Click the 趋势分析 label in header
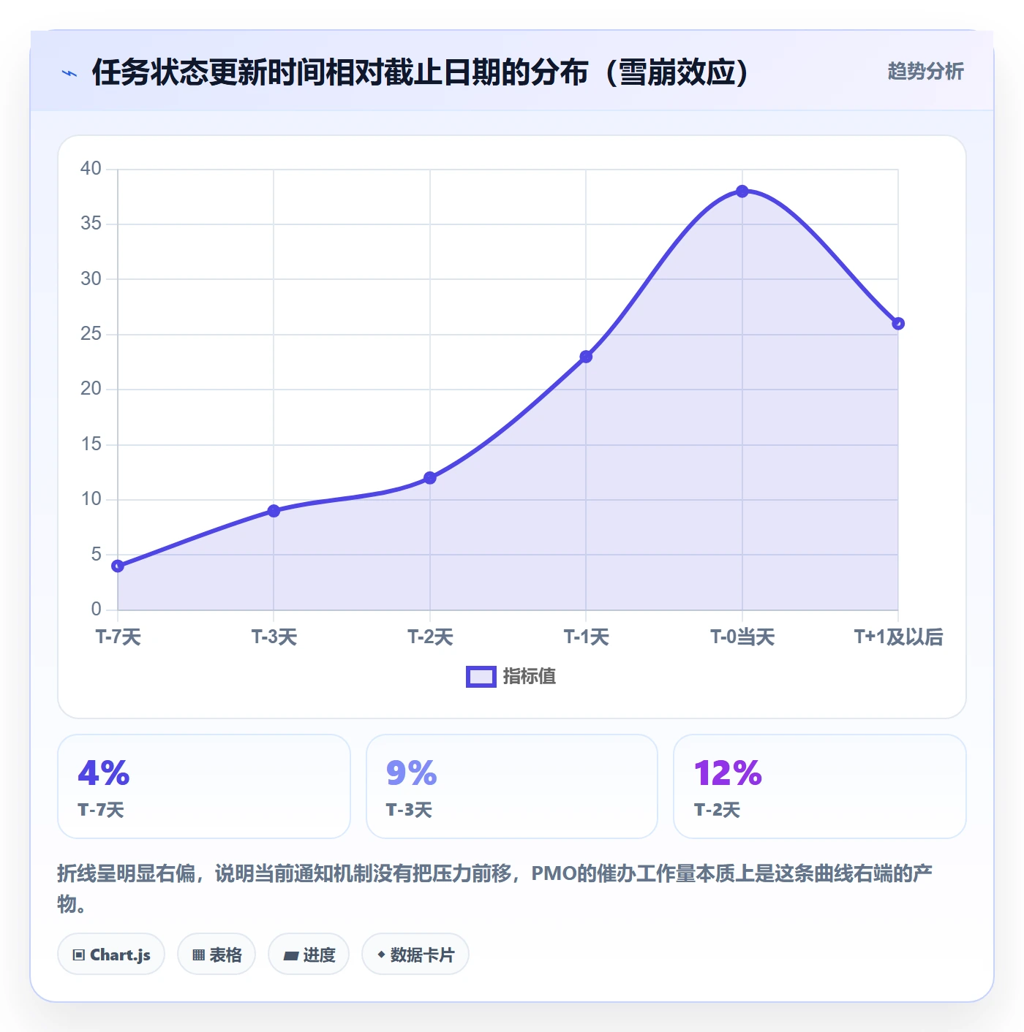This screenshot has height=1032, width=1024. click(x=925, y=71)
